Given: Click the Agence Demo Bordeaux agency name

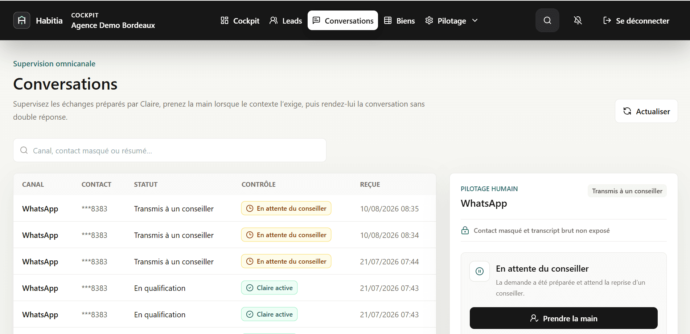Looking at the screenshot, I should (x=113, y=25).
